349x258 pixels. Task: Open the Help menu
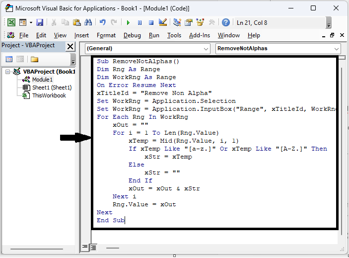tap(254, 35)
